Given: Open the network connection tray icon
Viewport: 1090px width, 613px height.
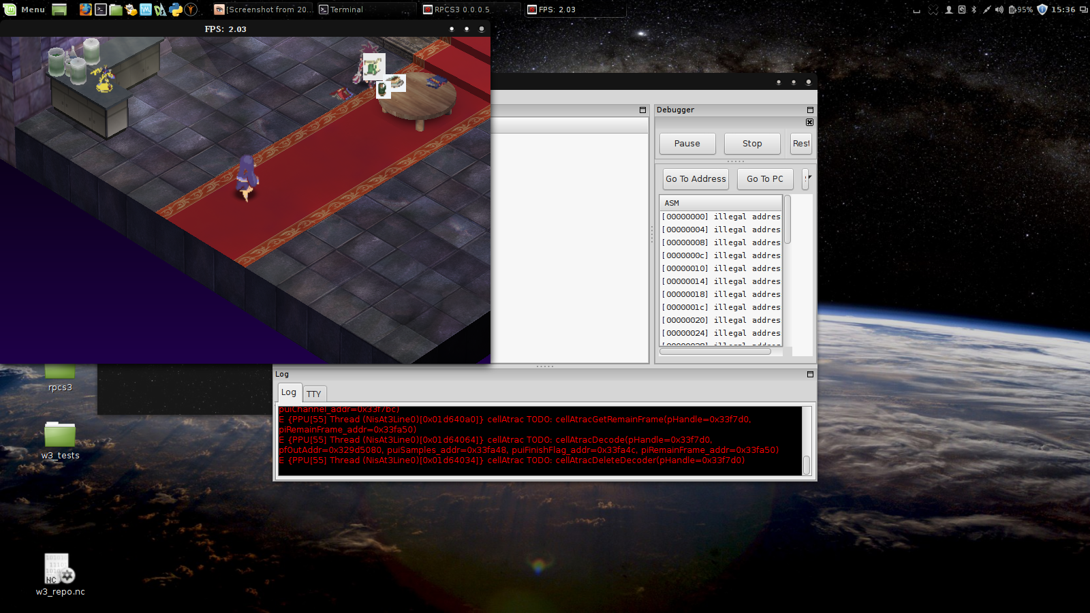Looking at the screenshot, I should click(986, 10).
